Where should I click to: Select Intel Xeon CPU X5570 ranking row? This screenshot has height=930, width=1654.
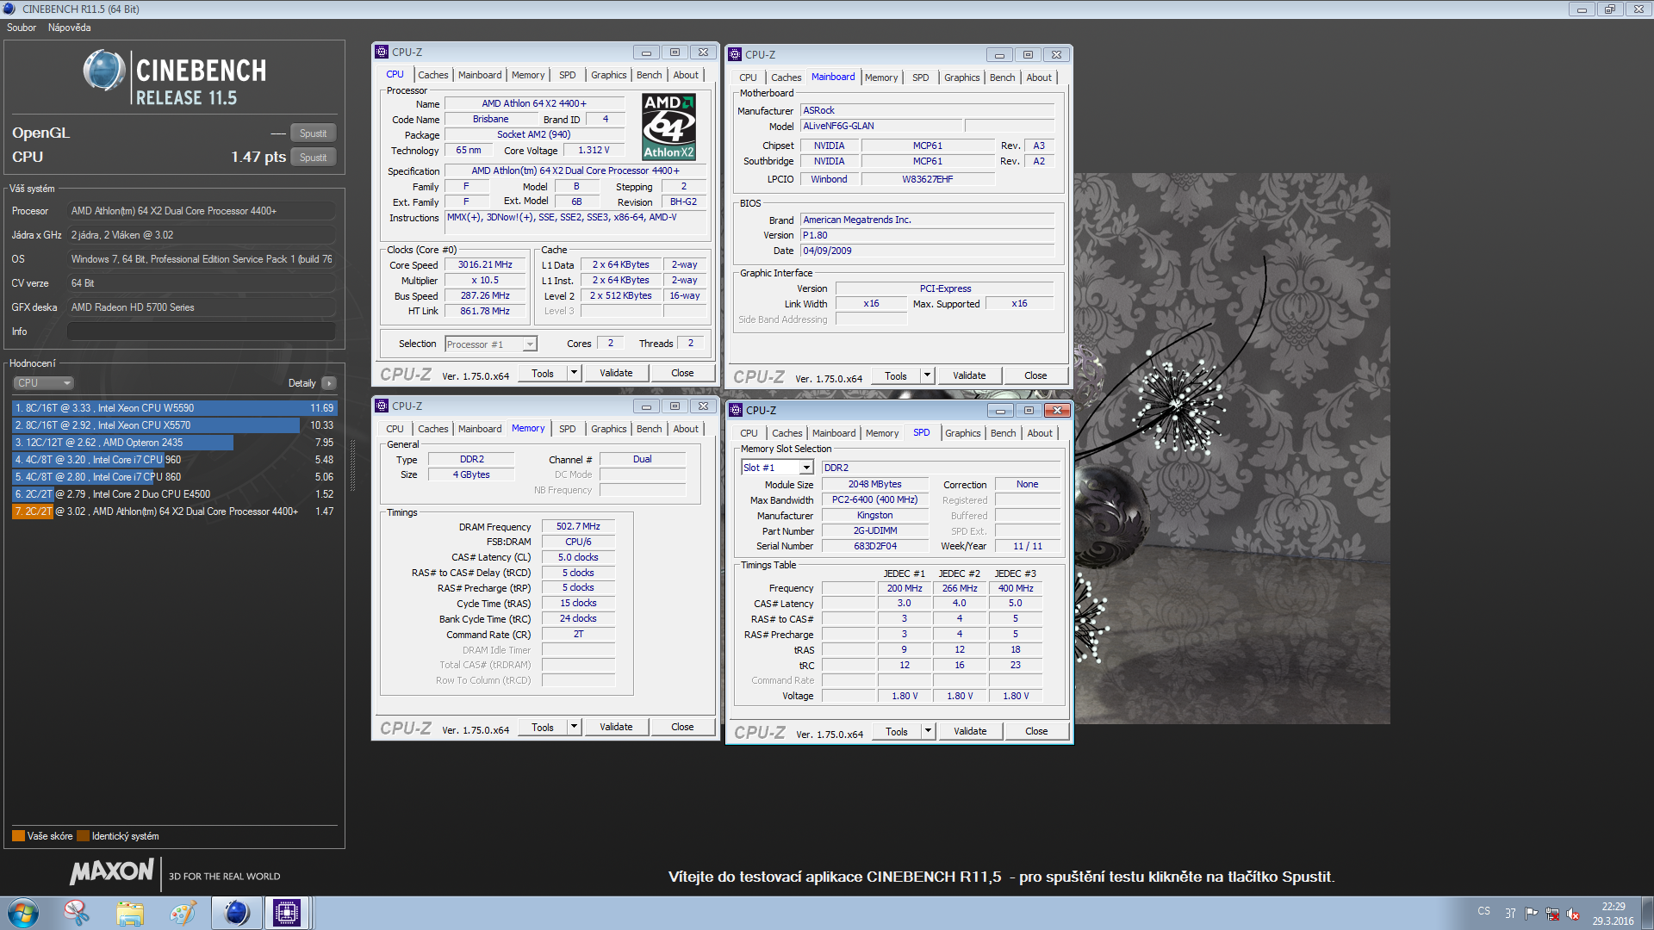[x=174, y=425]
